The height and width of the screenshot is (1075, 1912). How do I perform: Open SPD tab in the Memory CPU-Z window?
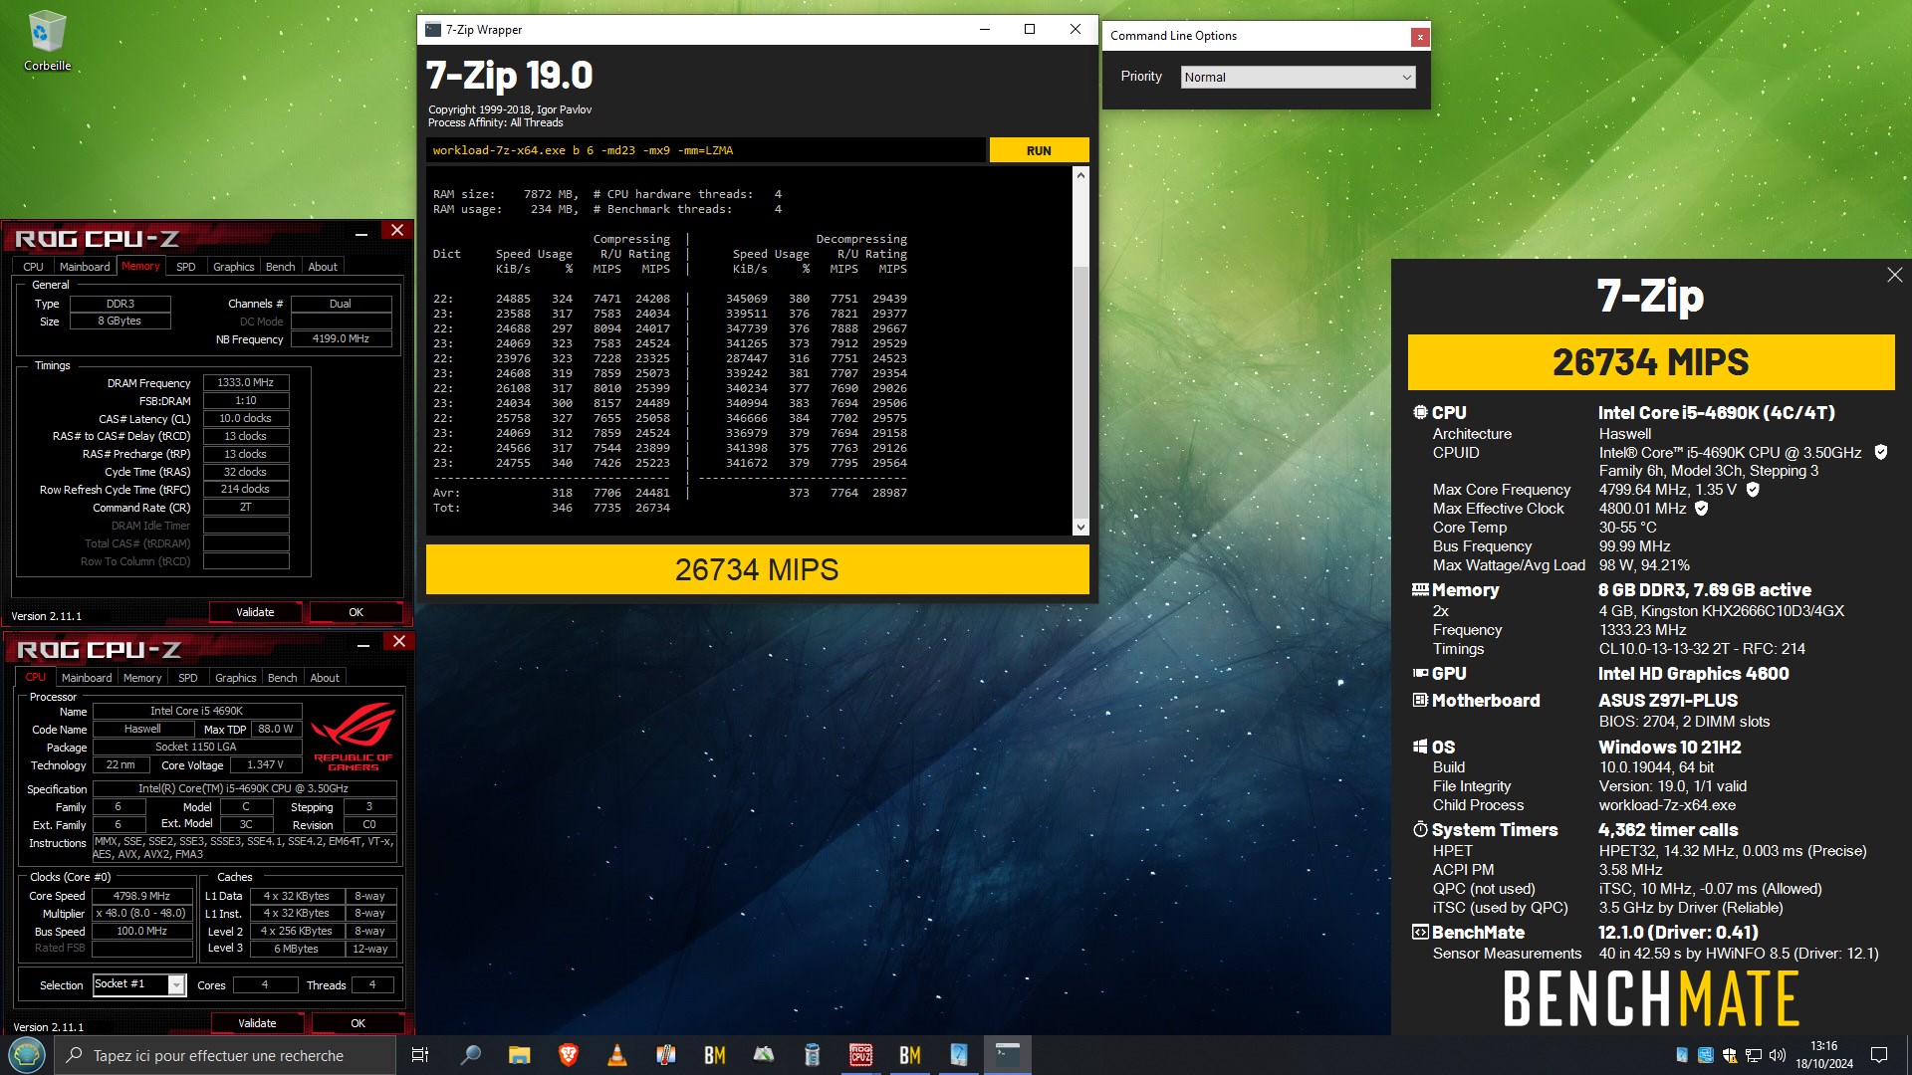click(186, 267)
